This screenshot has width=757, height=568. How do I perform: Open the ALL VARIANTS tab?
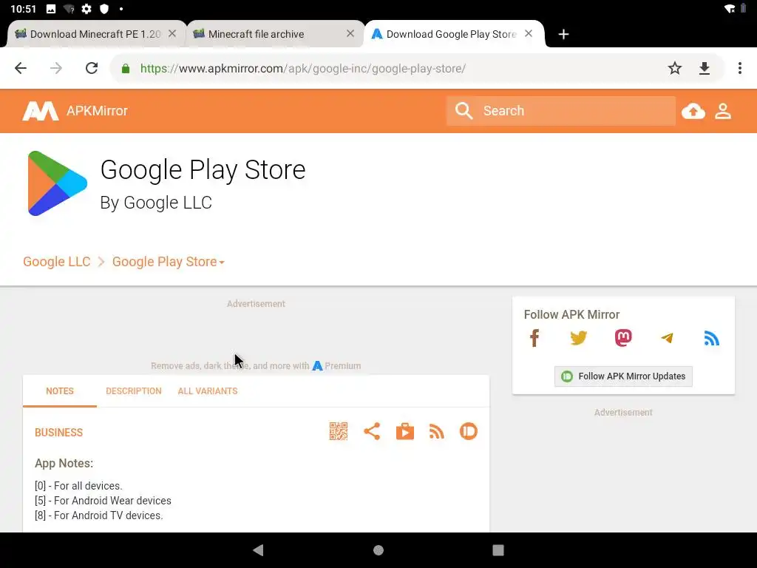(208, 391)
